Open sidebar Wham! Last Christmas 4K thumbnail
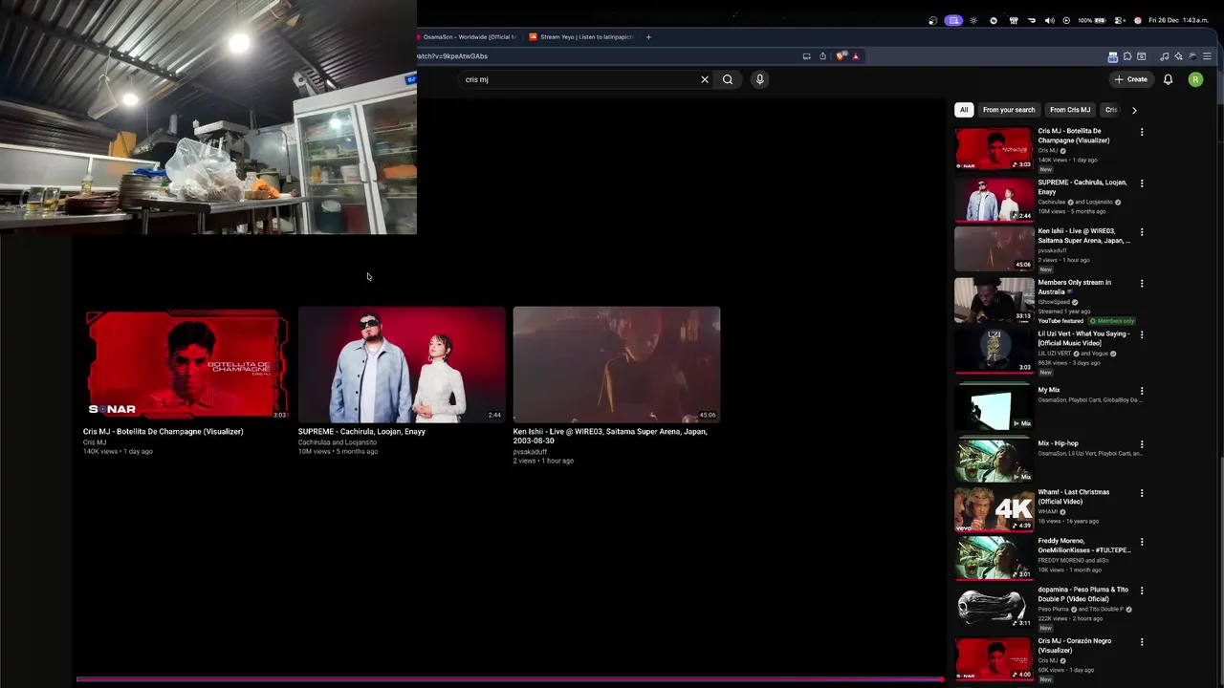This screenshot has height=688, width=1224. pos(994,509)
